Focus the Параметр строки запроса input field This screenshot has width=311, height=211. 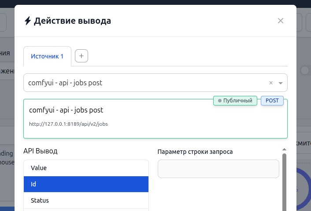(218, 169)
